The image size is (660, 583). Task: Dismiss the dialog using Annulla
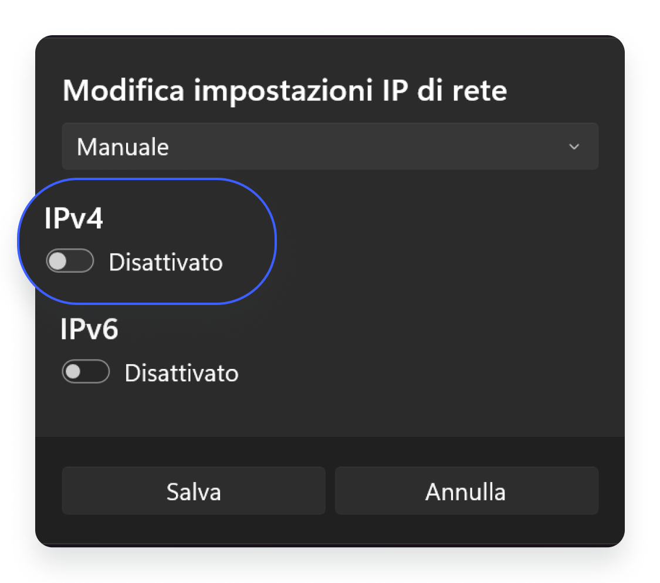[465, 491]
